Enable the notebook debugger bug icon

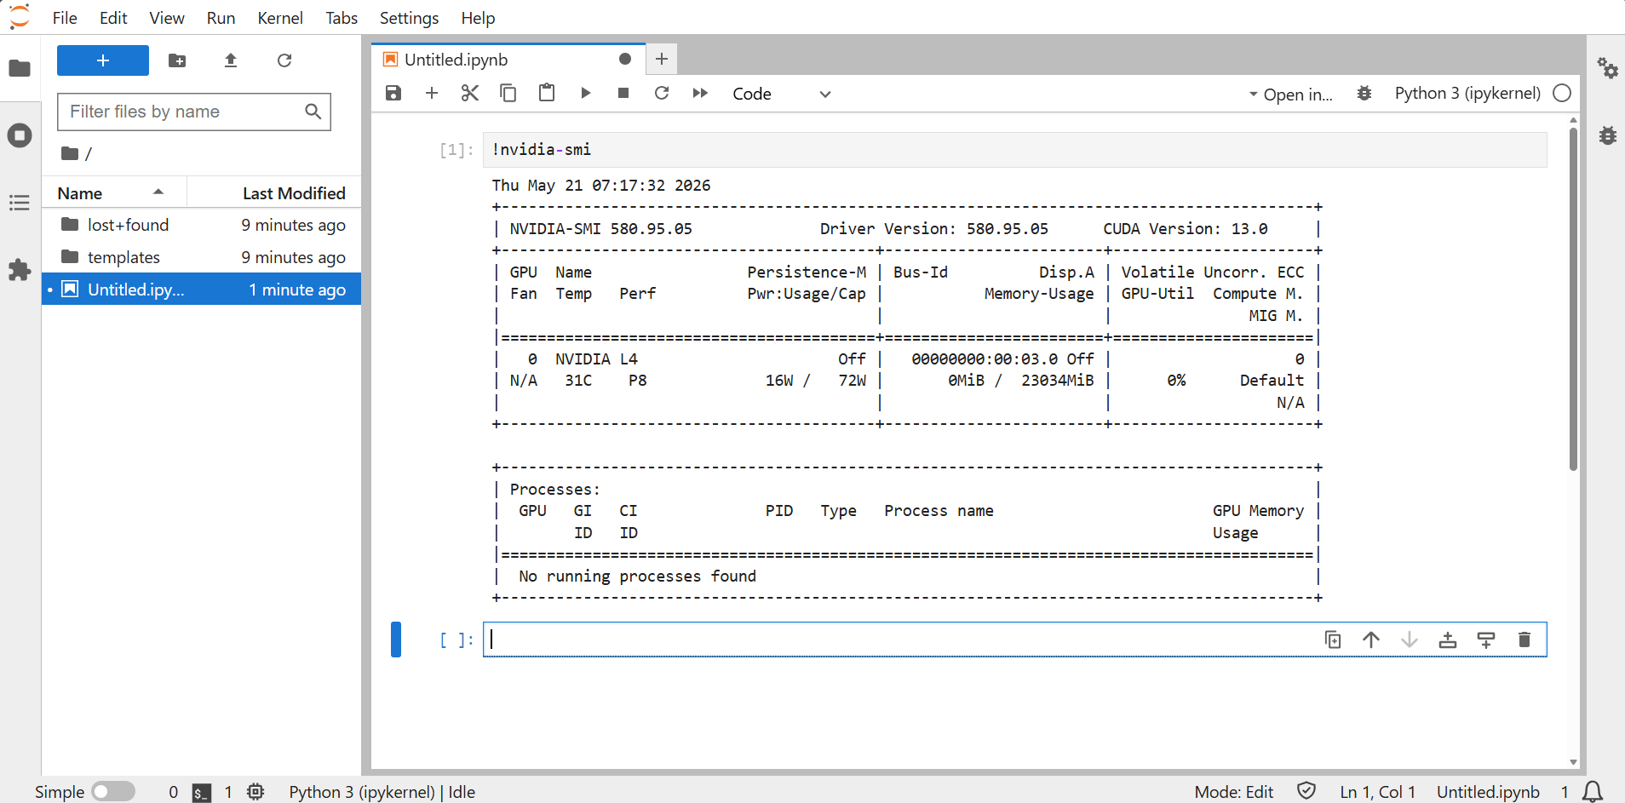click(1364, 93)
